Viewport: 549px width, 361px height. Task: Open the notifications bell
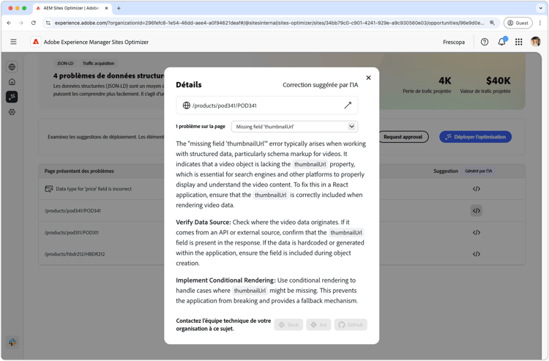pos(501,42)
